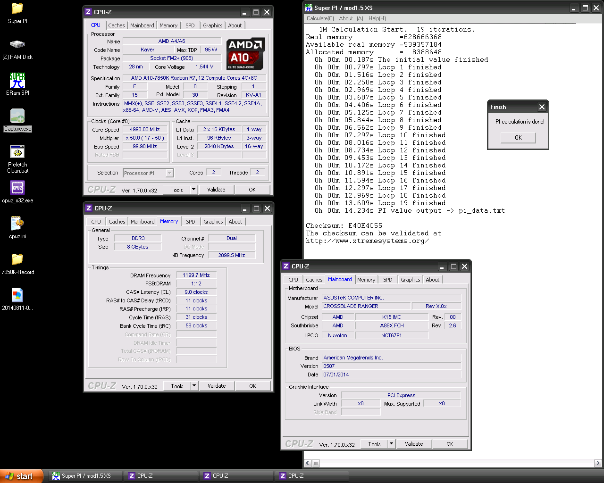This screenshot has height=483, width=604.
Task: Open SPD tab in top CPU-Z window
Action: (x=190, y=25)
